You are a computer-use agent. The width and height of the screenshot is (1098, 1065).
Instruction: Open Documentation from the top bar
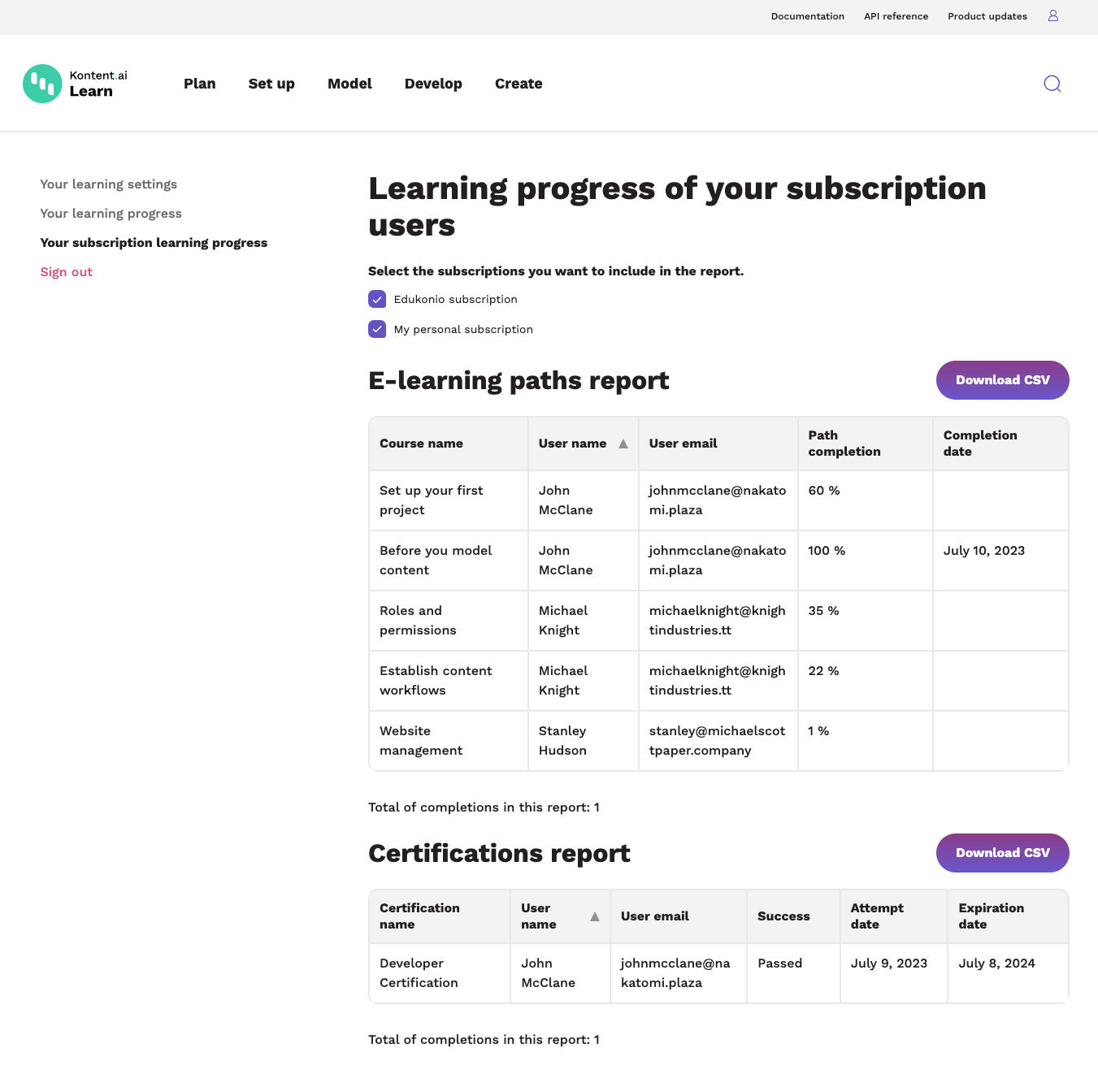[807, 16]
